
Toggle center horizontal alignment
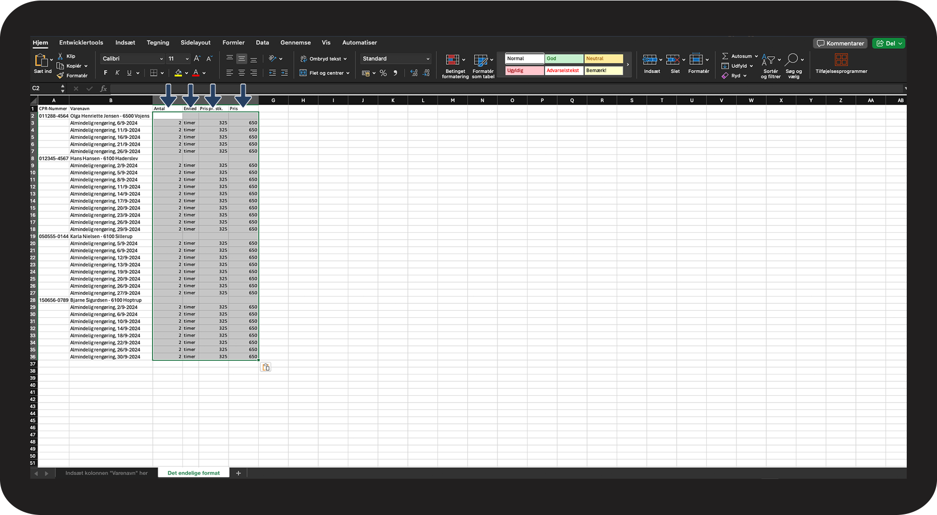pyautogui.click(x=241, y=73)
